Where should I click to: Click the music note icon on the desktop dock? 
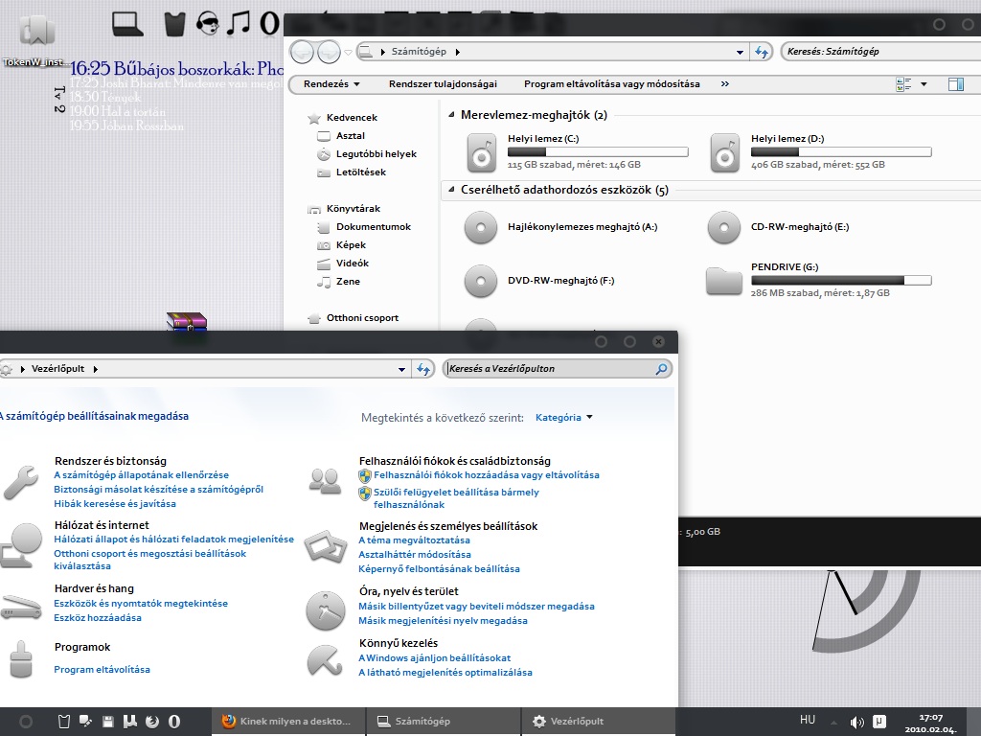tap(238, 23)
